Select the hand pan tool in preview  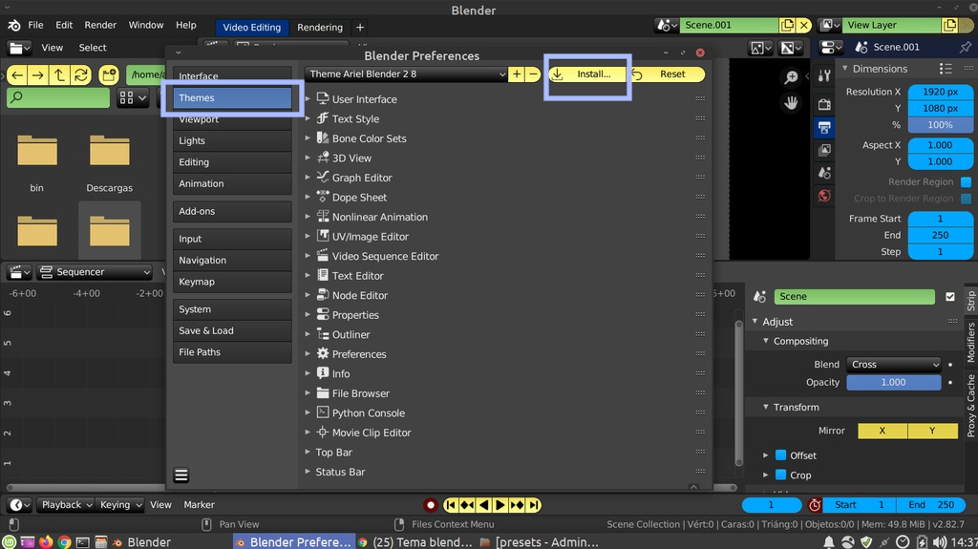click(791, 103)
